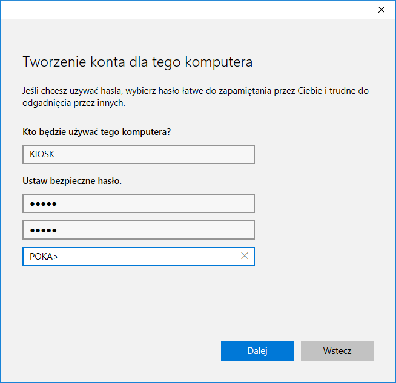
Task: Click the label Ustaw bezpieczne hasło.
Action: pos(72,180)
